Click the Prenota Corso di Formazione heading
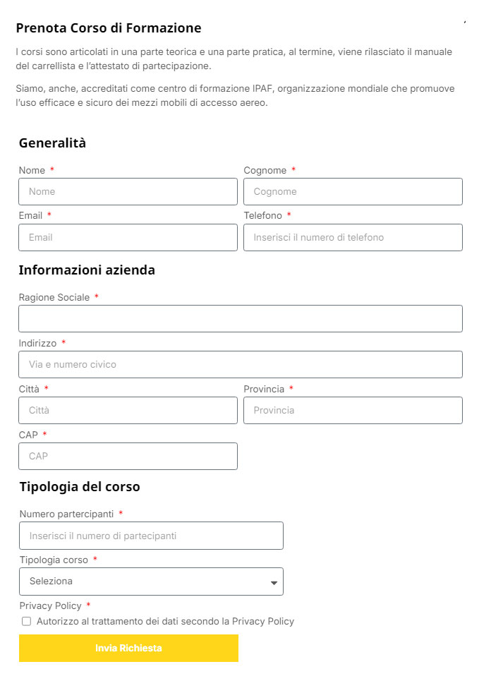The width and height of the screenshot is (479, 681). tap(109, 28)
